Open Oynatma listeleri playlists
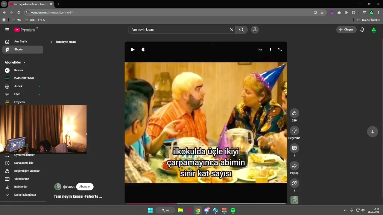 (x=22, y=155)
